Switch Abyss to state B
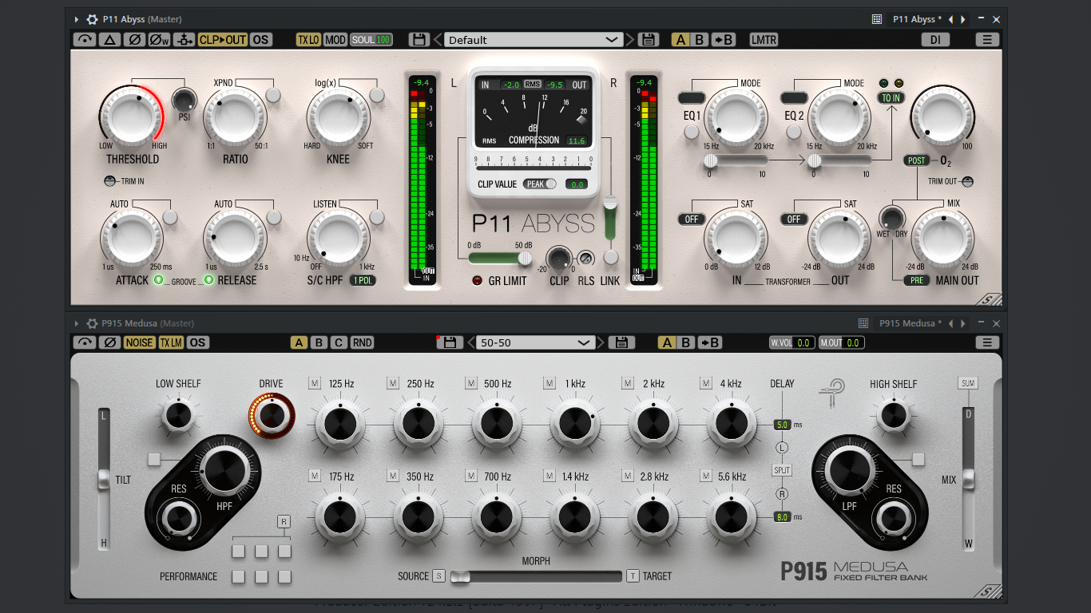The width and height of the screenshot is (1091, 613). (x=700, y=39)
